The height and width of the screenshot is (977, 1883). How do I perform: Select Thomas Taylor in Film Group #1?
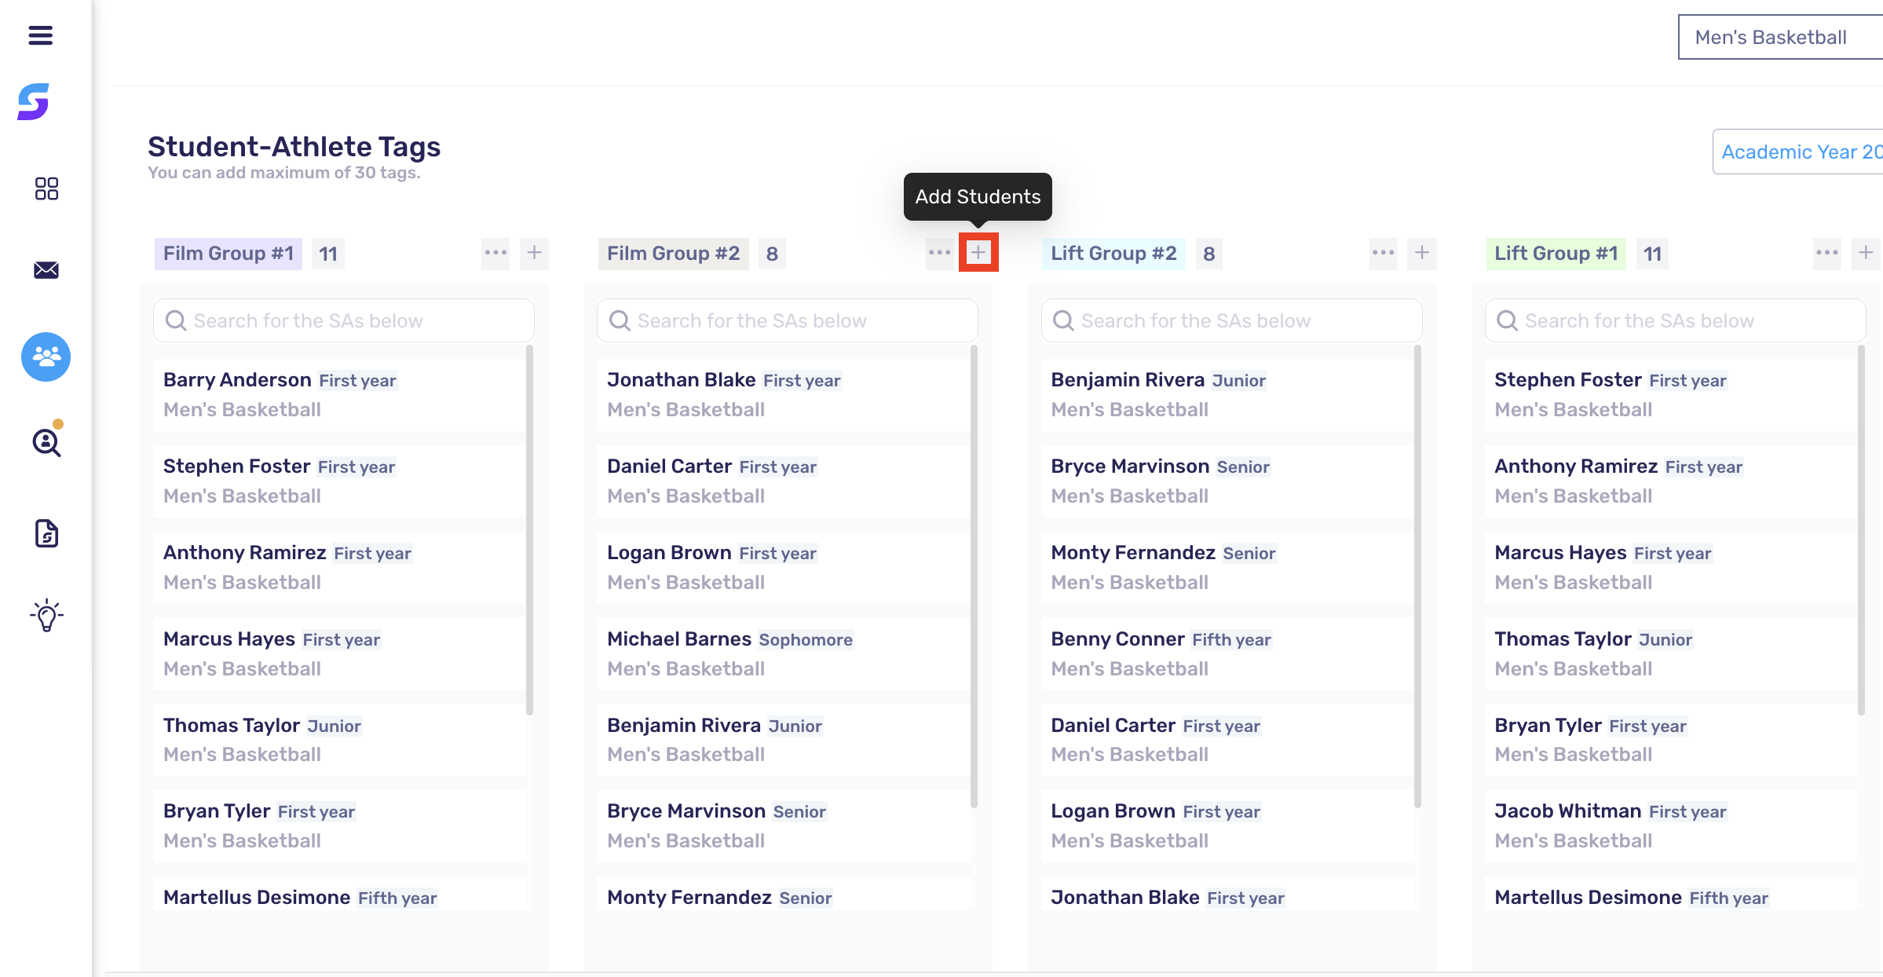coord(339,740)
